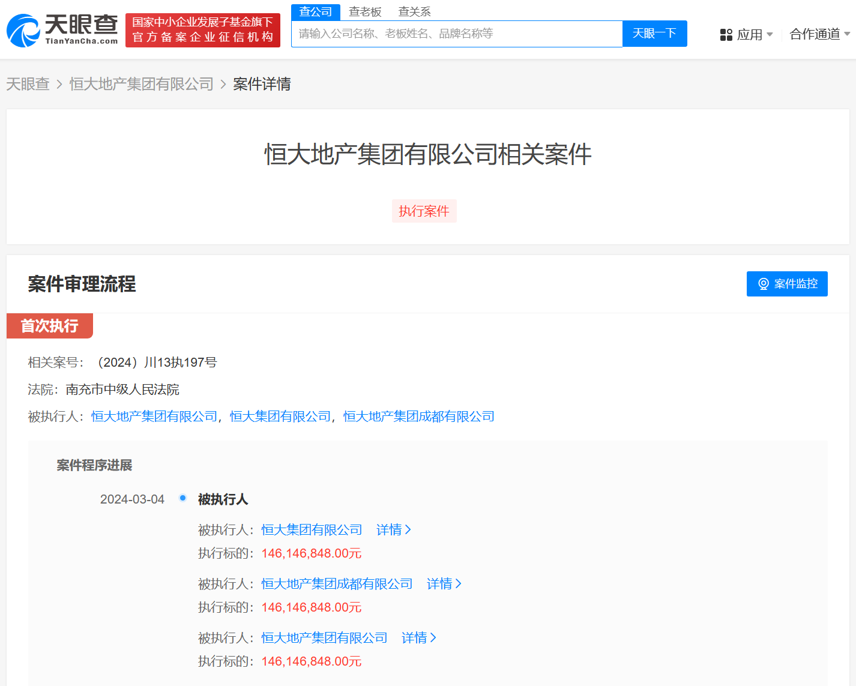
Task: Click the company search input field
Action: pyautogui.click(x=457, y=33)
